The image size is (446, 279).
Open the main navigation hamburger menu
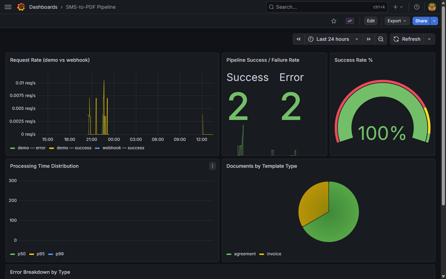coord(8,7)
